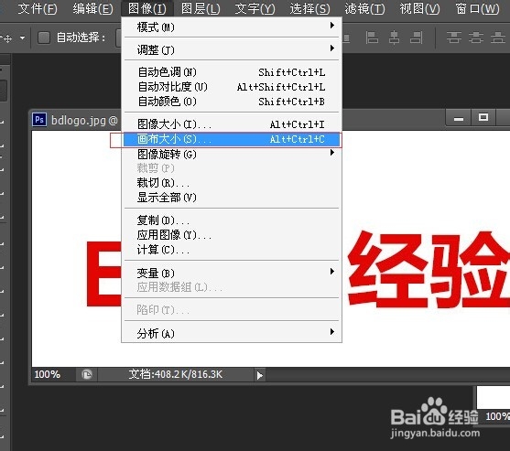
Task: Open the 窗口(W) menu
Action: (477, 8)
